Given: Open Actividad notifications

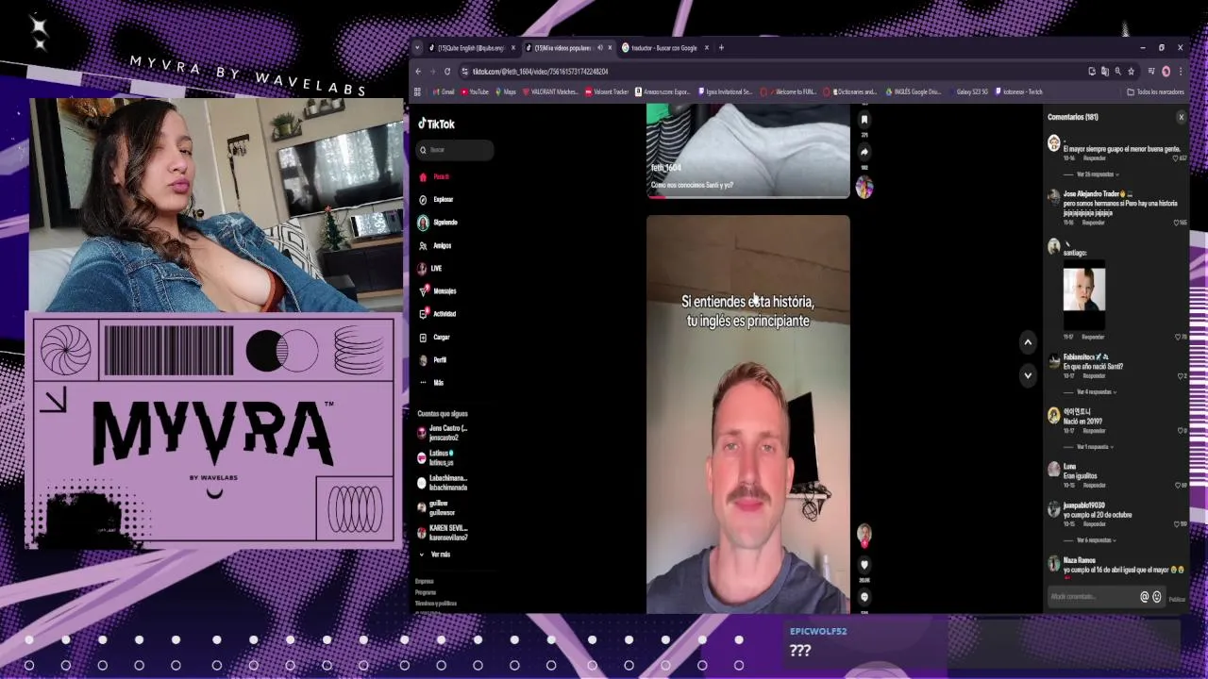Looking at the screenshot, I should (438, 314).
